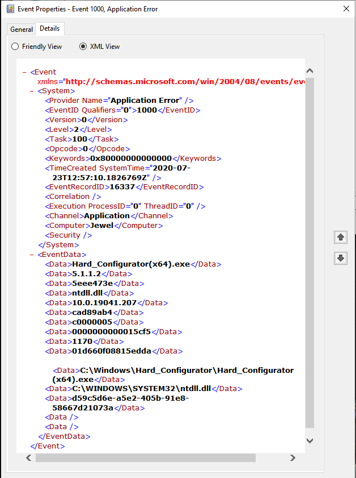Click the Data 000000000015cf5 offset
The width and height of the screenshot is (356, 478).
[112, 332]
